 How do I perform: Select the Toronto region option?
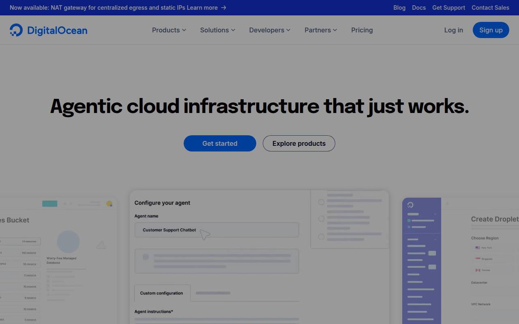tap(485, 270)
